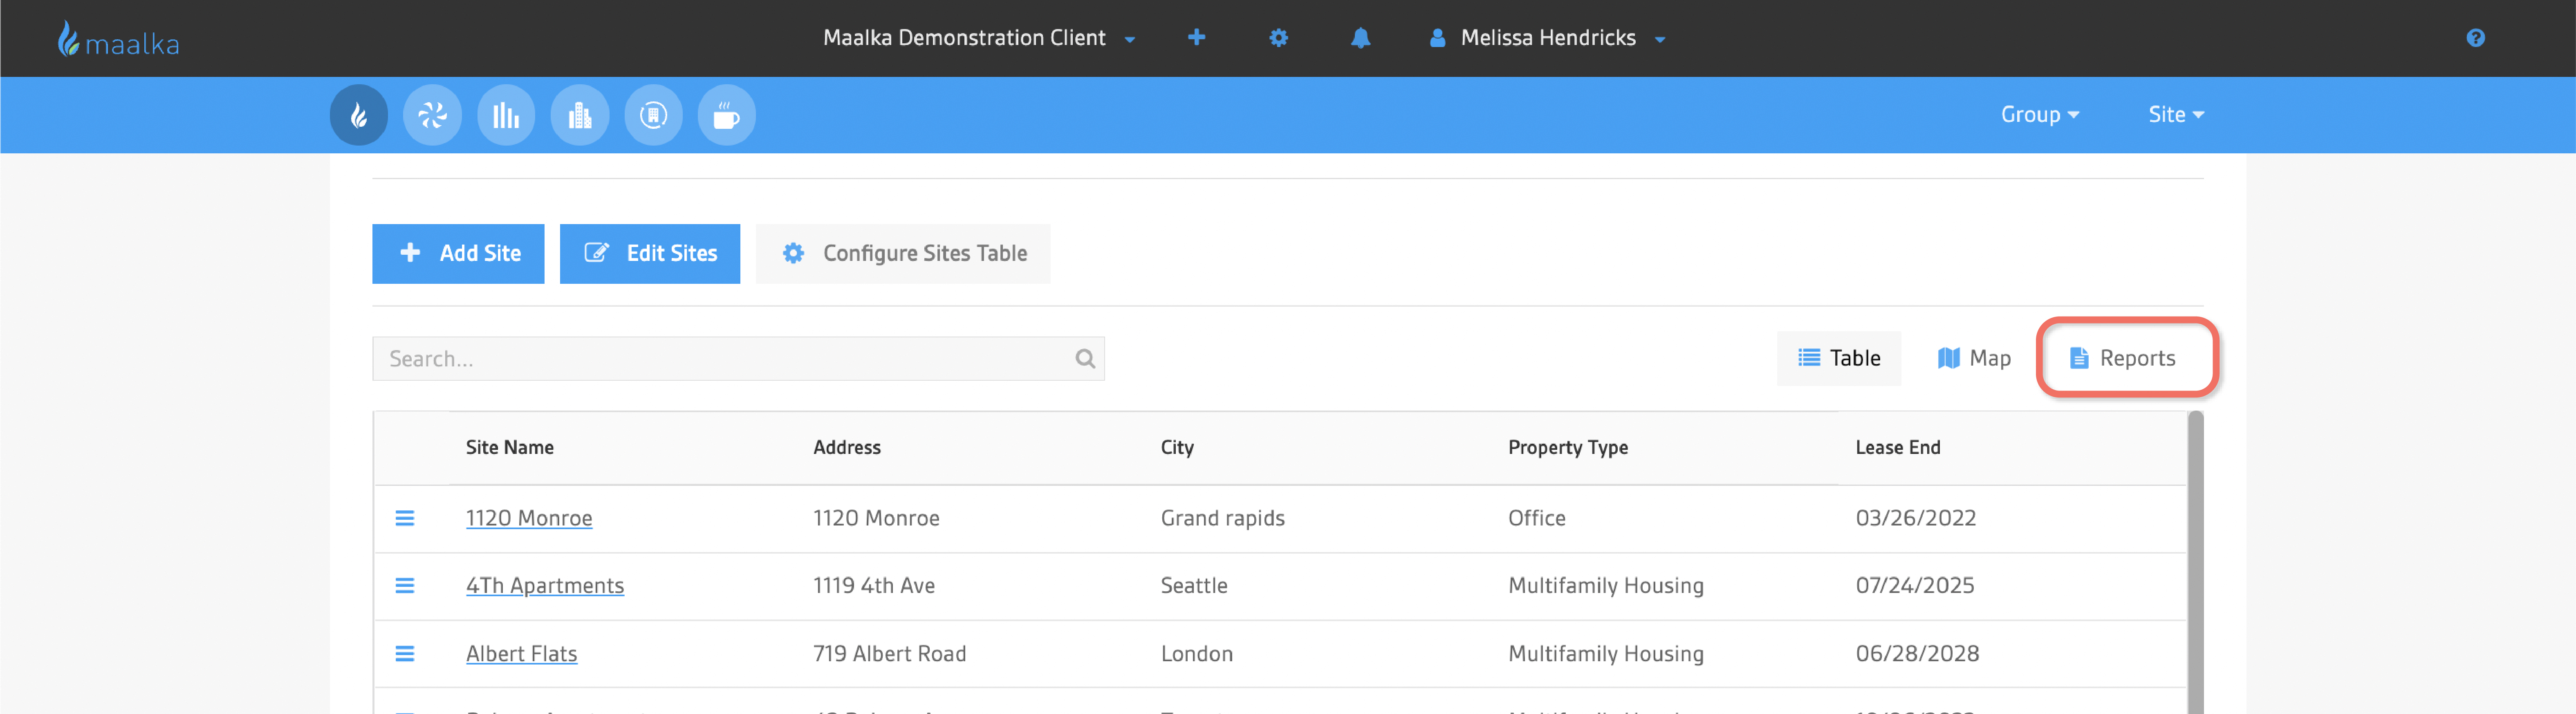2576x714 pixels.
Task: Sort by City column header
Action: coord(1177,448)
